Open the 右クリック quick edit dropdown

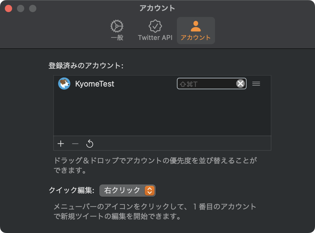pos(128,190)
